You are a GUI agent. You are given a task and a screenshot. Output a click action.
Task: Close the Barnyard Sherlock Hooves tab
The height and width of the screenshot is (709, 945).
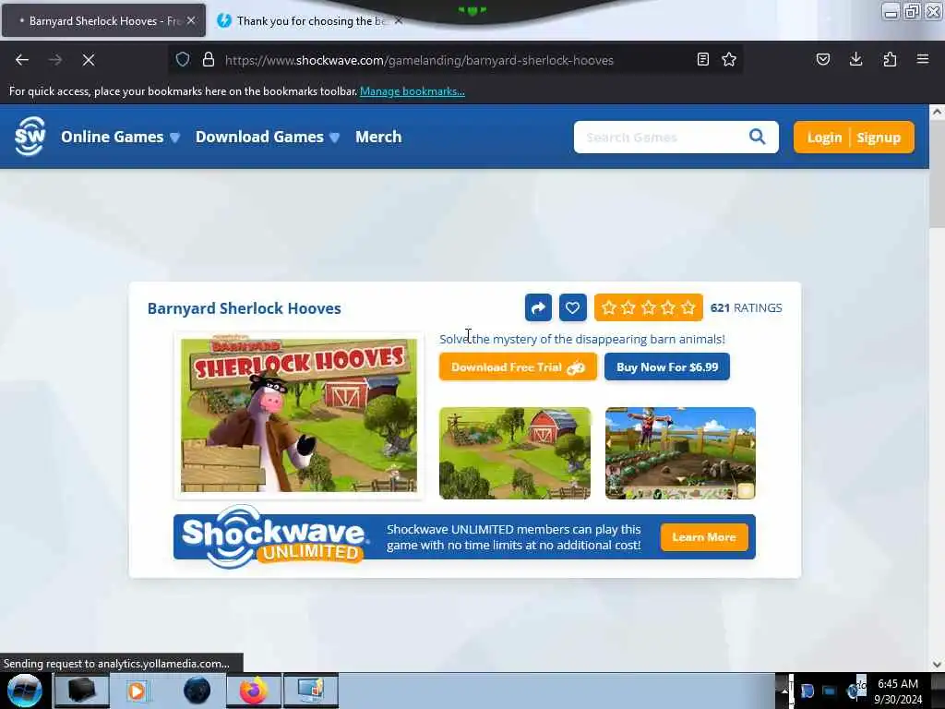[x=191, y=20]
